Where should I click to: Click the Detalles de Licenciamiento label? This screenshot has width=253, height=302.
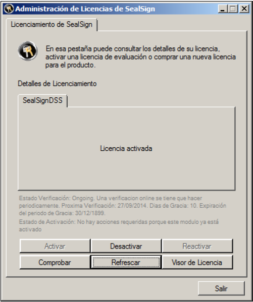click(x=57, y=84)
